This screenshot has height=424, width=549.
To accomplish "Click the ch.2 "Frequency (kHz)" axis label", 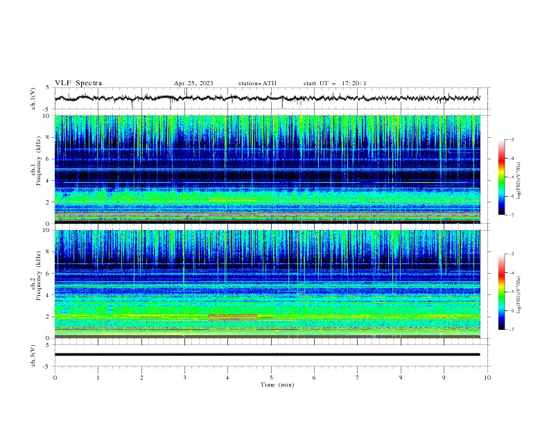I will coord(39,276).
